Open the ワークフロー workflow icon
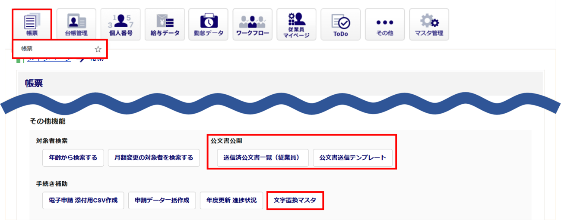The image size is (561, 220). coord(253,24)
